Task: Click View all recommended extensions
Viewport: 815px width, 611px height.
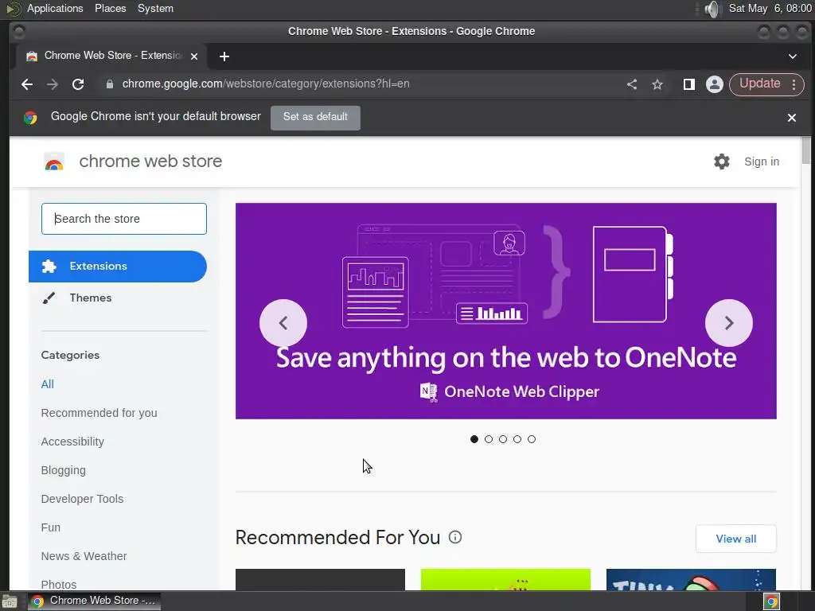Action: [x=736, y=539]
